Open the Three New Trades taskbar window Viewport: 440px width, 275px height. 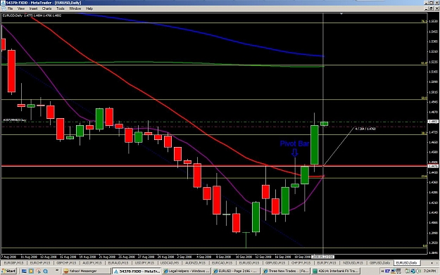coord(286,271)
